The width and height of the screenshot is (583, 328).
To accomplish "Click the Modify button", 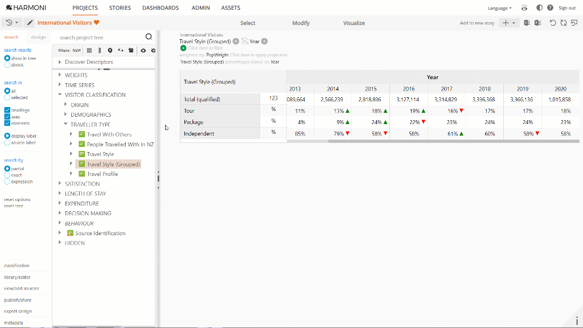I will [x=301, y=23].
